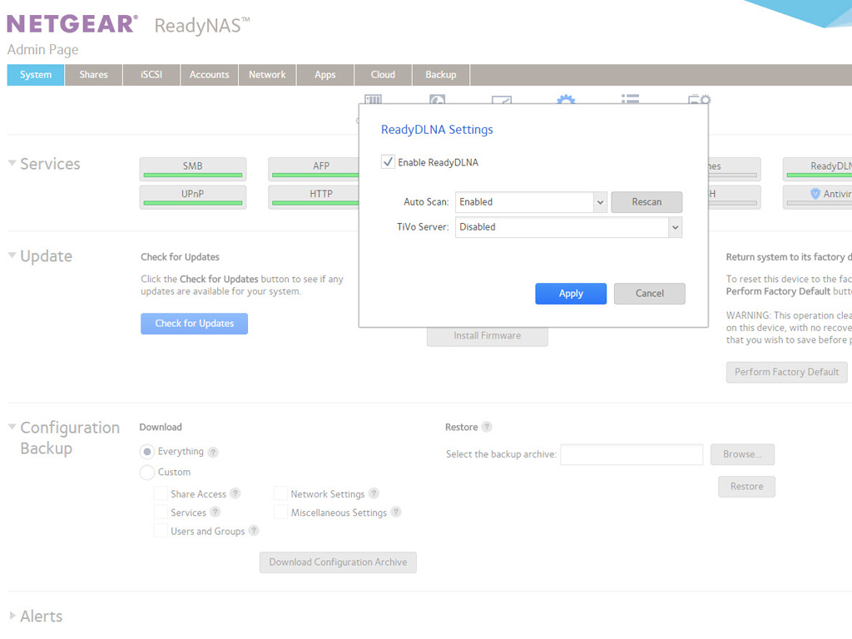The height and width of the screenshot is (639, 852).
Task: Click the Install Firmware button
Action: 487,336
